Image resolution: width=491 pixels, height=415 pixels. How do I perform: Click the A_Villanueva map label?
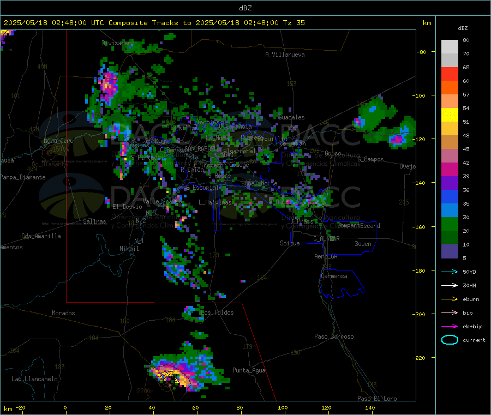pos(285,55)
